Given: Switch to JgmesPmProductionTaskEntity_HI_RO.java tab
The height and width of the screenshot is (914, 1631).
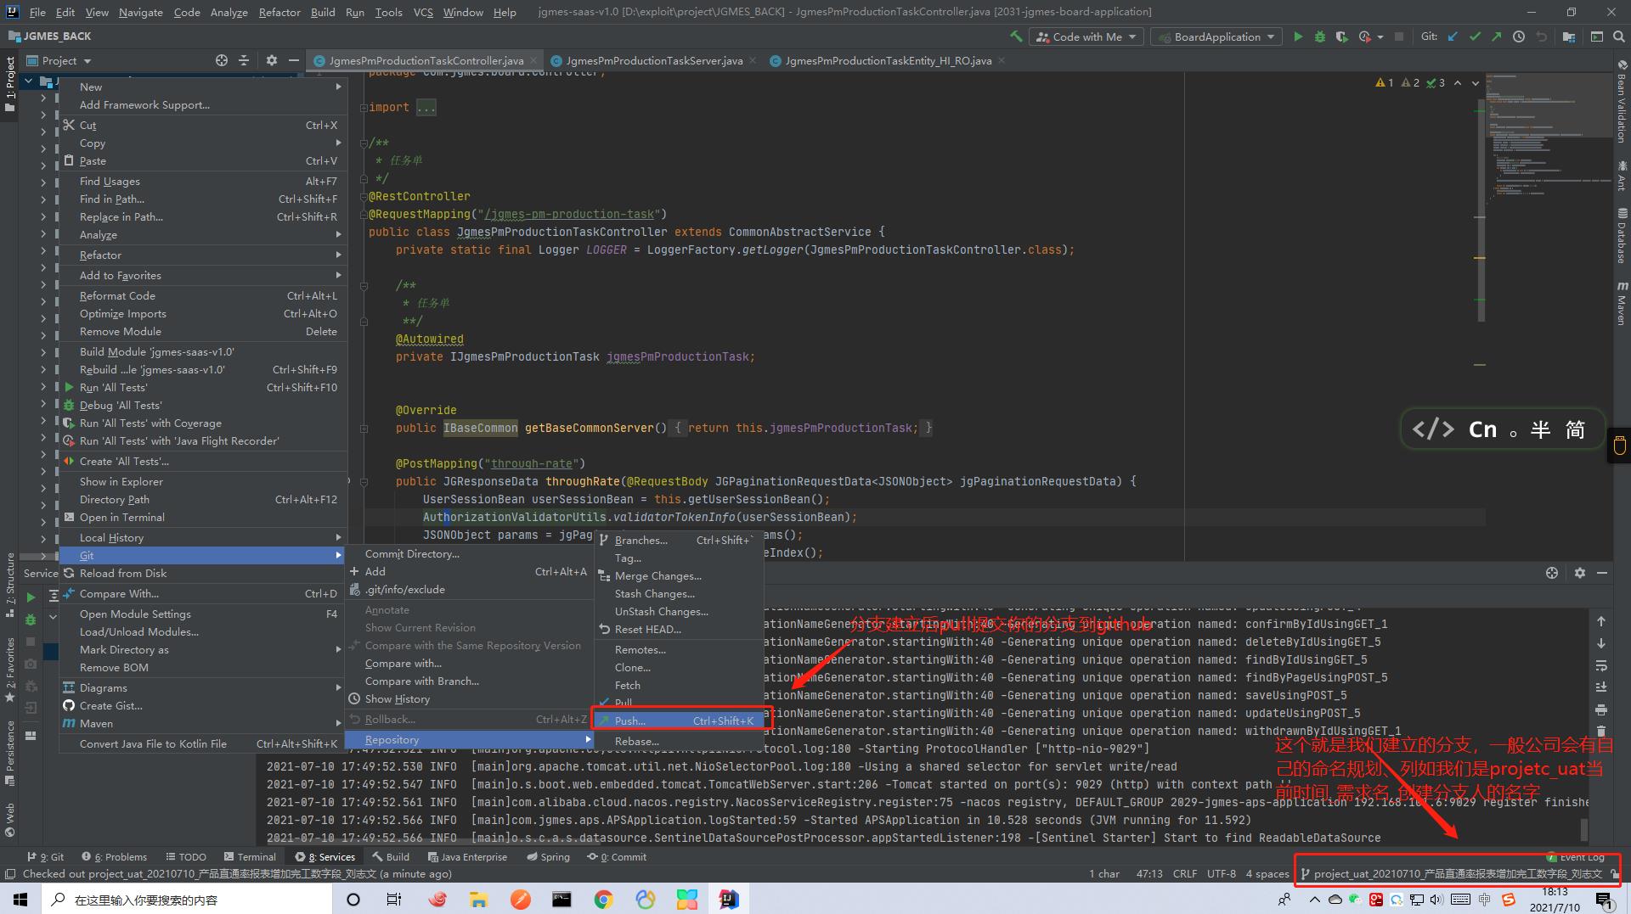Looking at the screenshot, I should coord(888,60).
